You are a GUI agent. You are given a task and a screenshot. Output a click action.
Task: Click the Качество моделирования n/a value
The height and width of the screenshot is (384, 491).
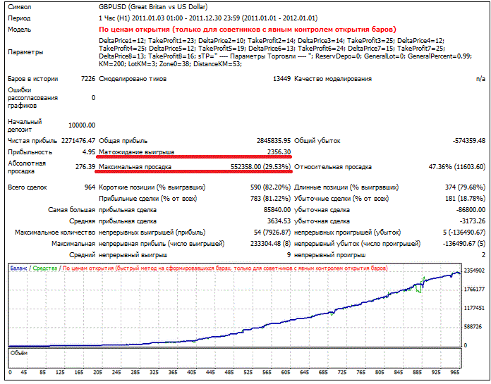click(480, 79)
